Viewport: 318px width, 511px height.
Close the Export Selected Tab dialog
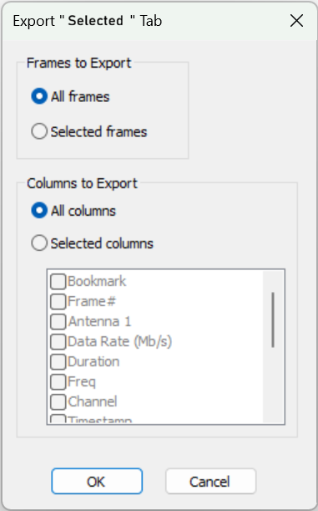pos(296,21)
